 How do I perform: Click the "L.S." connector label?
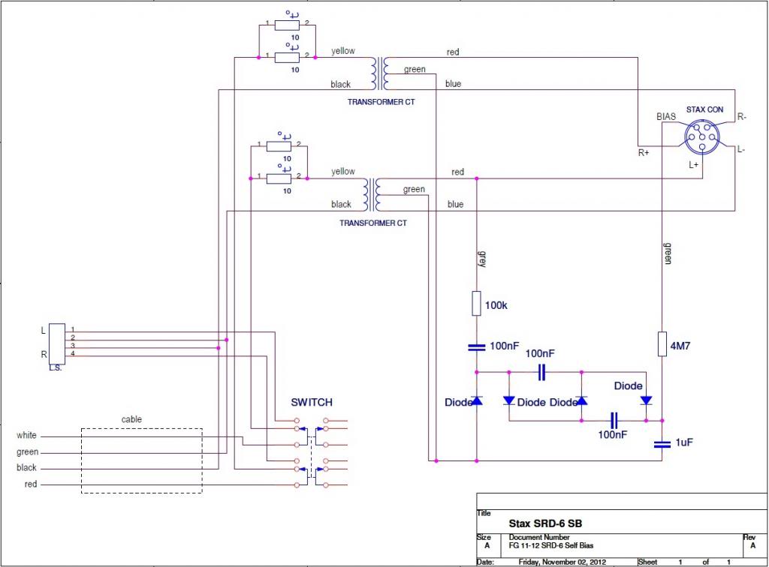56,367
